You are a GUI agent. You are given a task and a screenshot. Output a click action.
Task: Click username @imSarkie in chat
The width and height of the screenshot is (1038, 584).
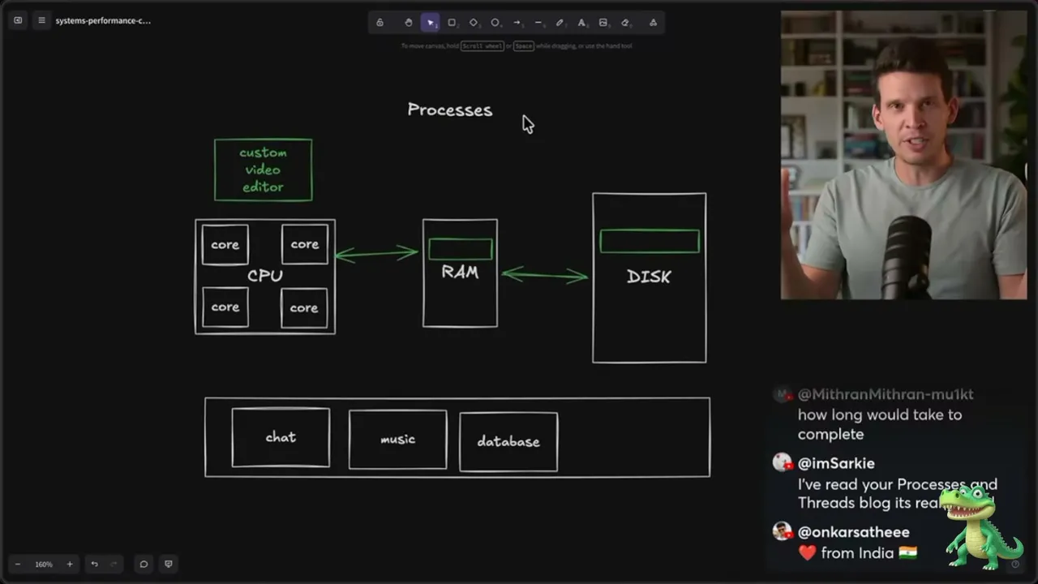point(836,463)
